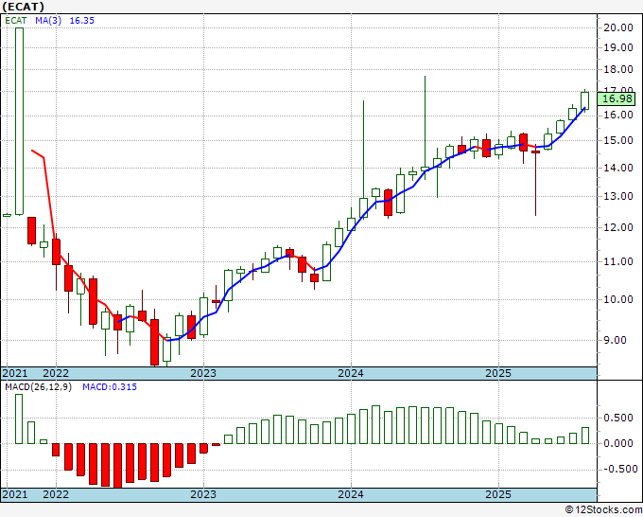Click 2021 on the MACD timeline
This screenshot has width=643, height=517.
pos(15,494)
